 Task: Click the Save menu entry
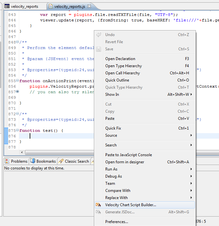pyautogui.click(x=145, y=49)
